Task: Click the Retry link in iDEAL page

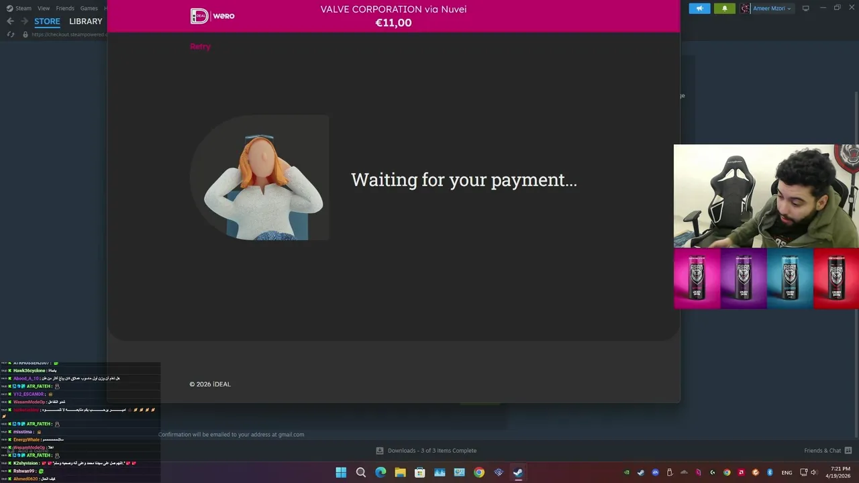Action: (x=200, y=46)
